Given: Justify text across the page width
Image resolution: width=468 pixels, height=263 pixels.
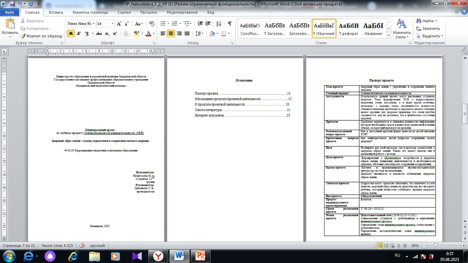Looking at the screenshot, I should (187, 34).
